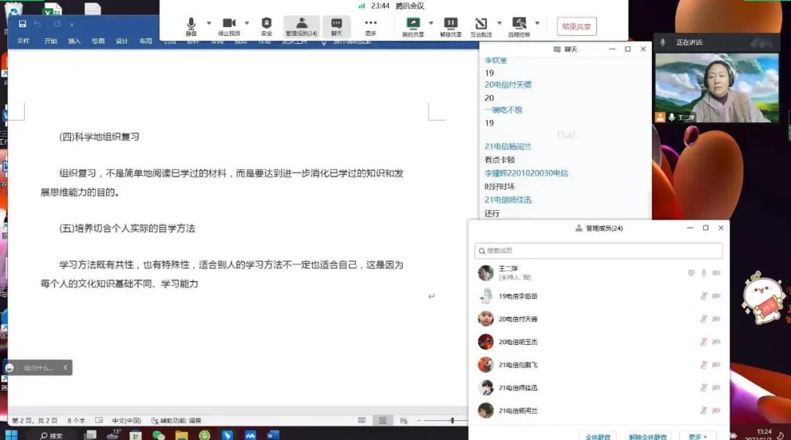Image resolution: width=791 pixels, height=440 pixels.
Task: Expand the annotation options arrow
Action: [x=500, y=23]
